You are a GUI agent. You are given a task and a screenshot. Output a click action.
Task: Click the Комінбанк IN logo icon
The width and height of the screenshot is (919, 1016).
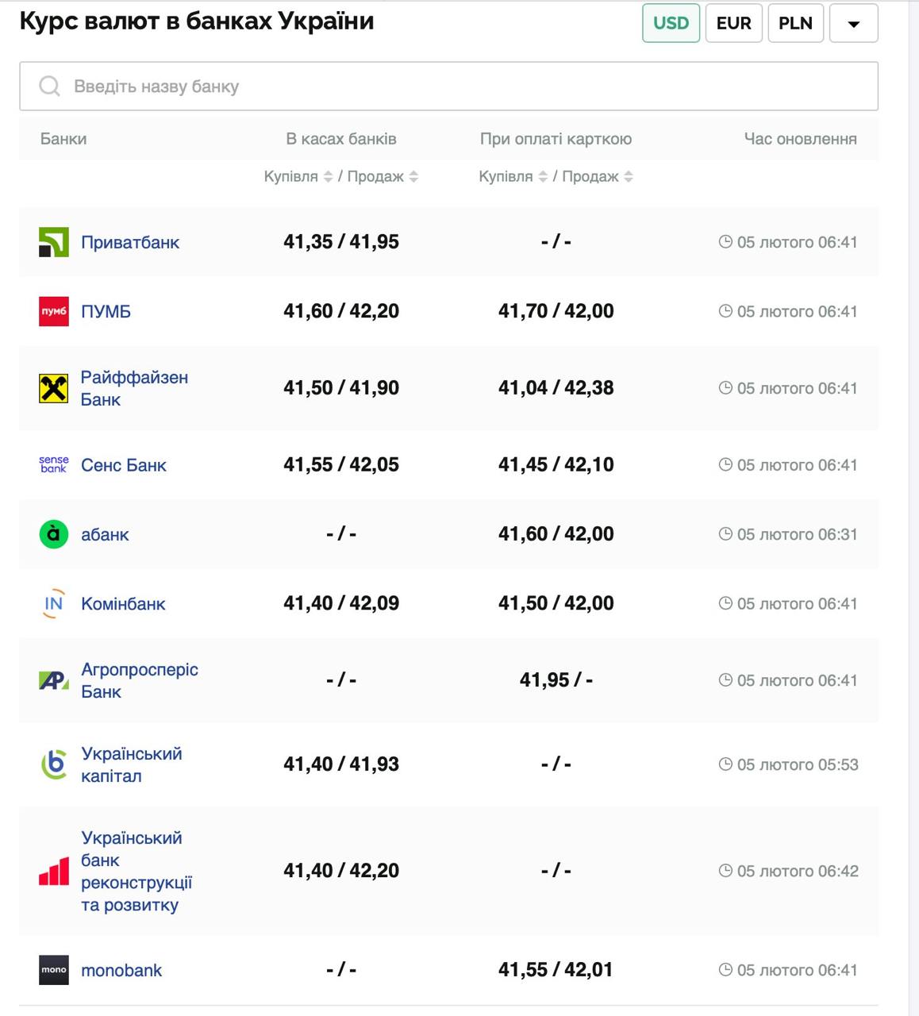(x=54, y=603)
